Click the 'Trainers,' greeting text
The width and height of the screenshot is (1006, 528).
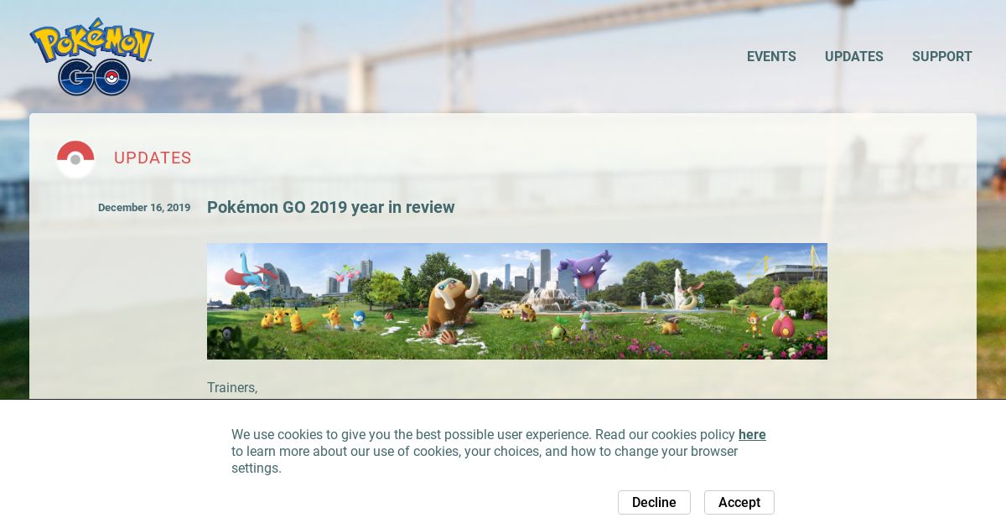232,387
